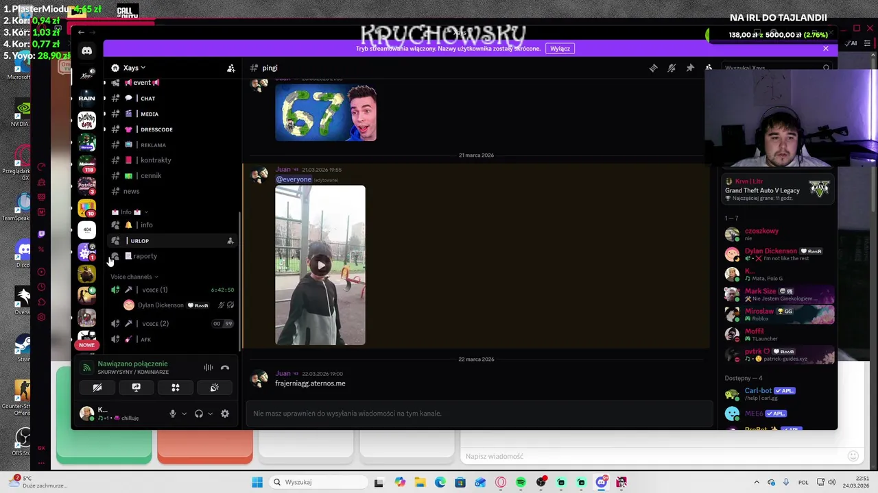Click the Wyłącz streamer mode button
This screenshot has height=493, width=878.
(x=560, y=49)
